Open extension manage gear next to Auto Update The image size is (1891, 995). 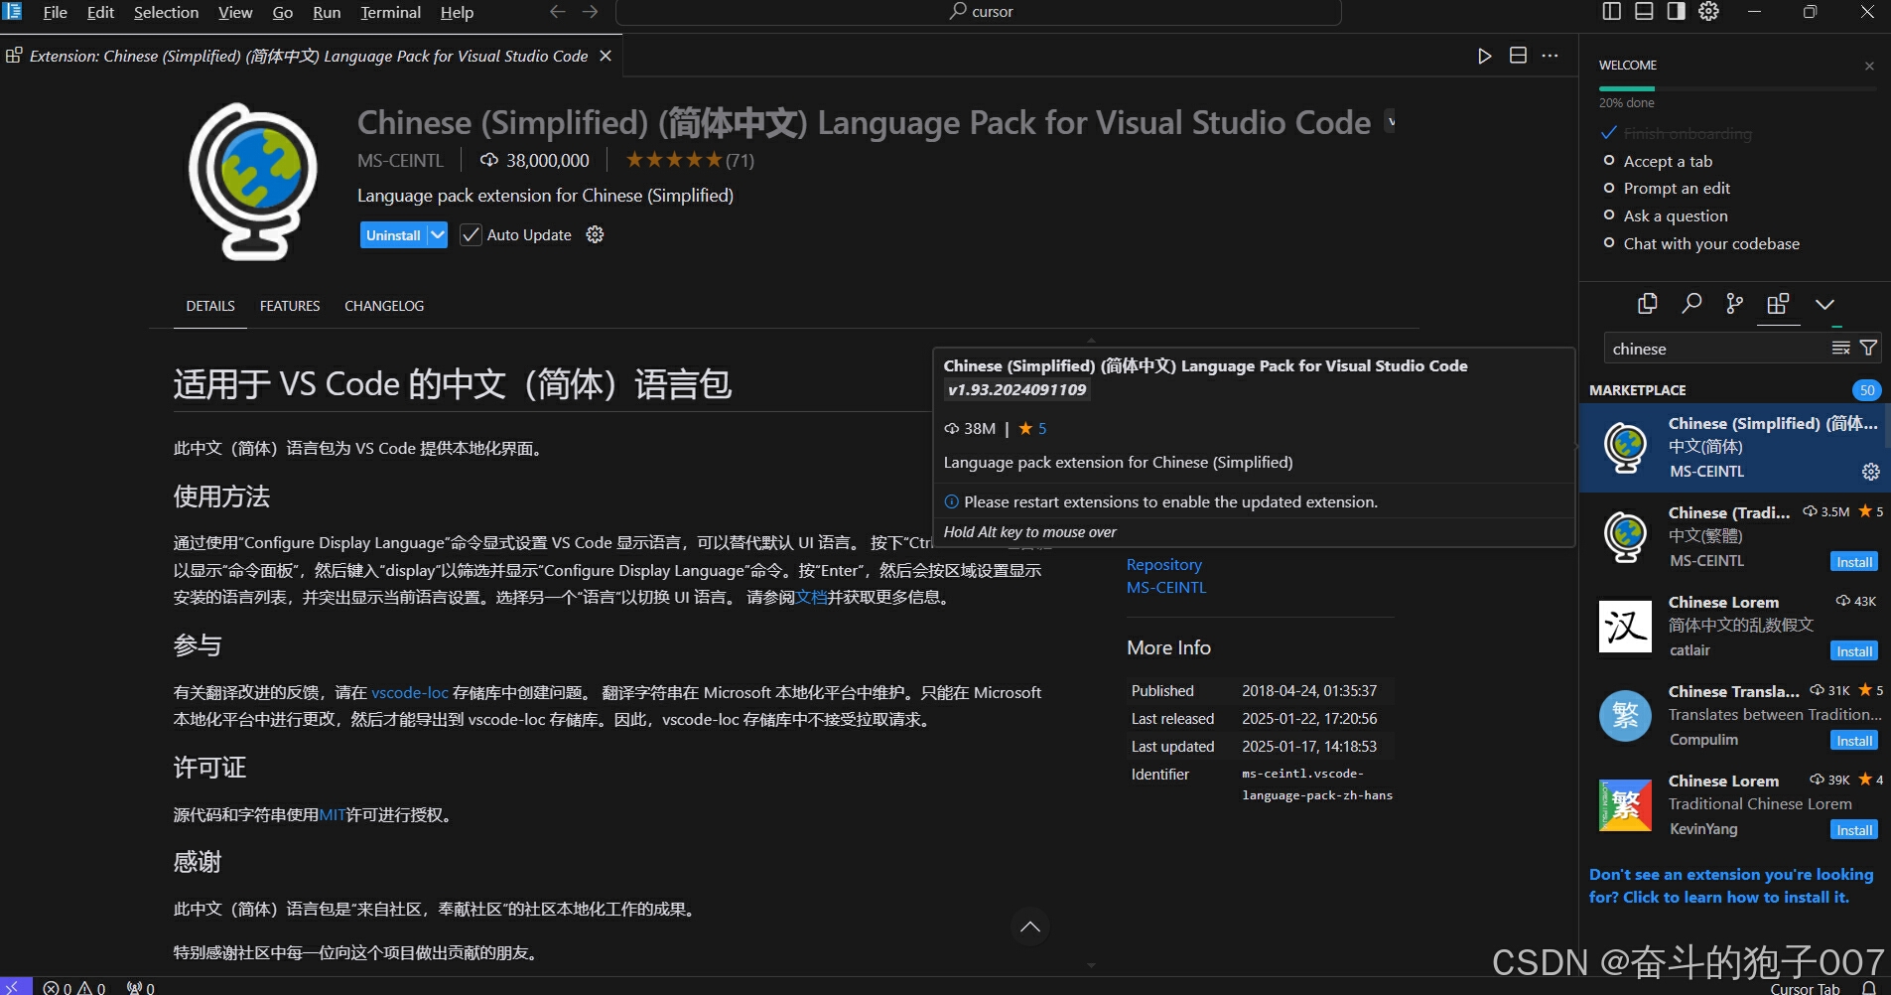(595, 234)
